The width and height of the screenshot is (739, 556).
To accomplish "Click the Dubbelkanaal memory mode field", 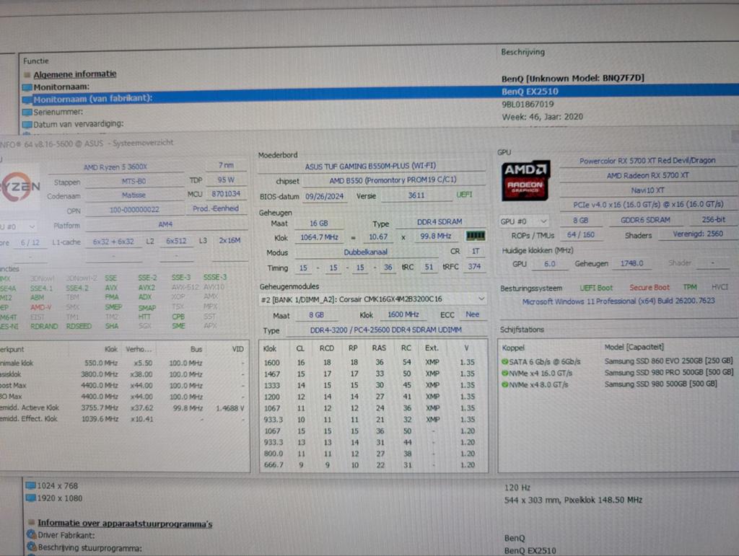I will coord(365,252).
